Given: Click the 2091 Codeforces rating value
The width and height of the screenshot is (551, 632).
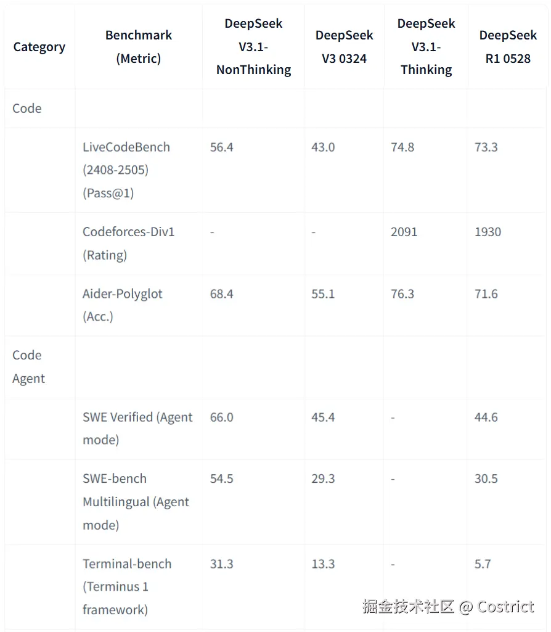Looking at the screenshot, I should click(x=404, y=232).
